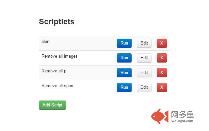Screen dimensions: 209x131
Task: Delete Remove all images script
Action: pos(162,58)
